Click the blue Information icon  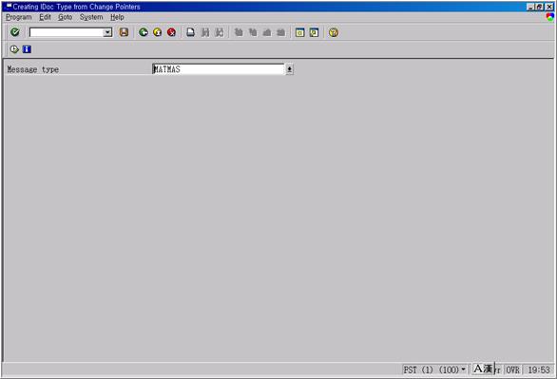(x=27, y=49)
